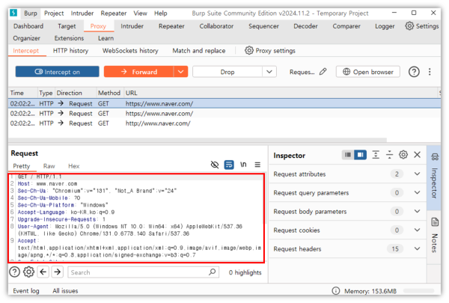Sort by the Method column header
449x303 pixels.
point(109,93)
